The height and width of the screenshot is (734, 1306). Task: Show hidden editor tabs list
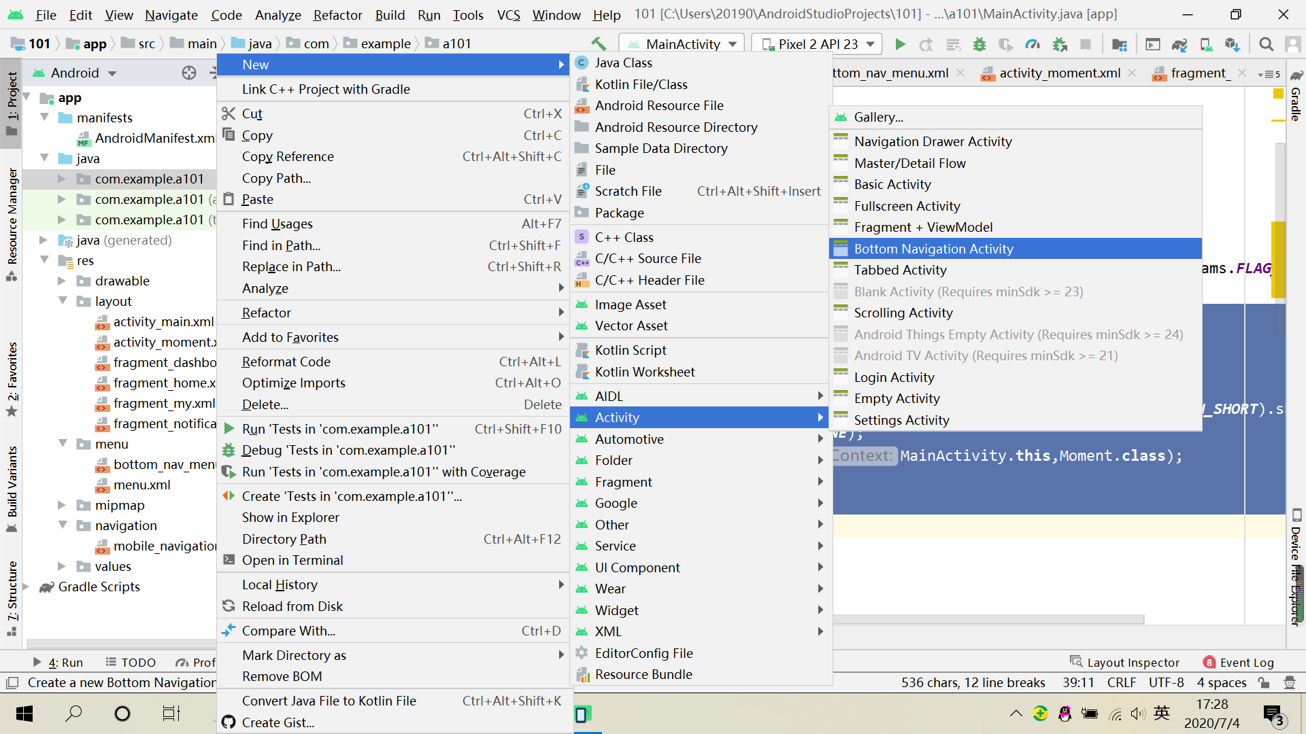[x=1269, y=73]
